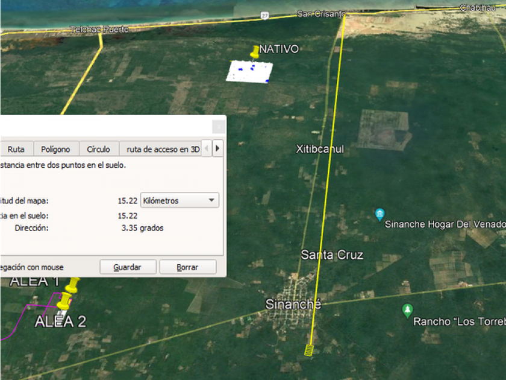Click the ruler endpoint marker below Sinanché

tap(309, 350)
